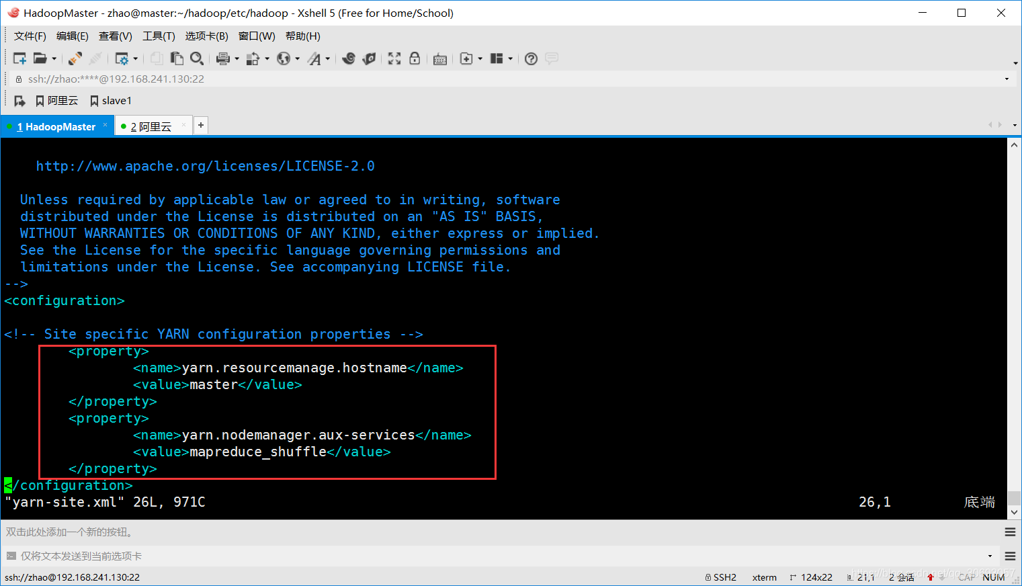Viewport: 1022px width, 586px height.
Task: Click the keyboard key-mapping icon
Action: pos(440,59)
